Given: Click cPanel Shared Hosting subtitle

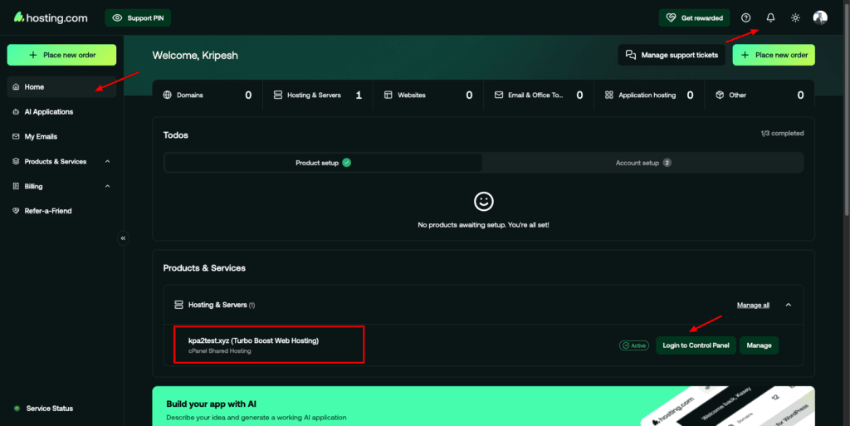Looking at the screenshot, I should point(219,351).
